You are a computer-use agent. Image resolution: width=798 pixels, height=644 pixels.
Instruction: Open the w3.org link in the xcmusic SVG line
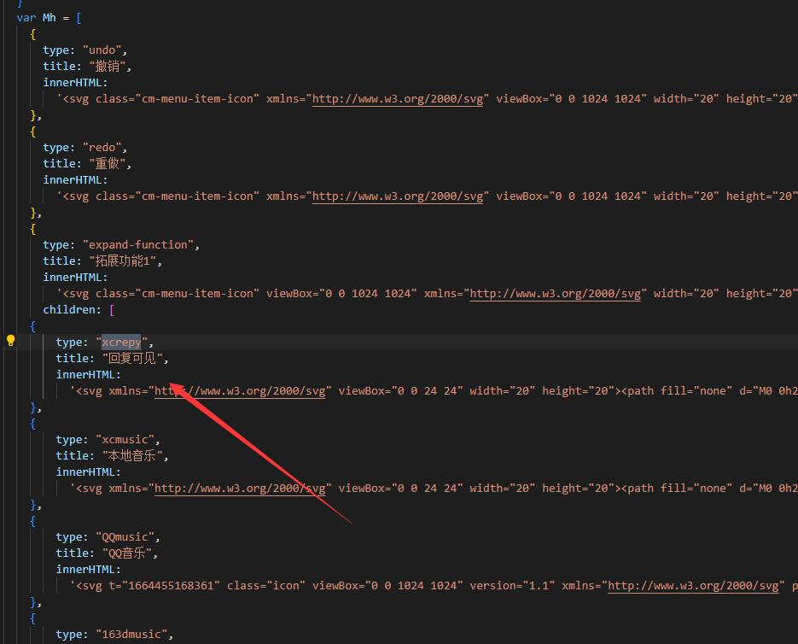242,489
